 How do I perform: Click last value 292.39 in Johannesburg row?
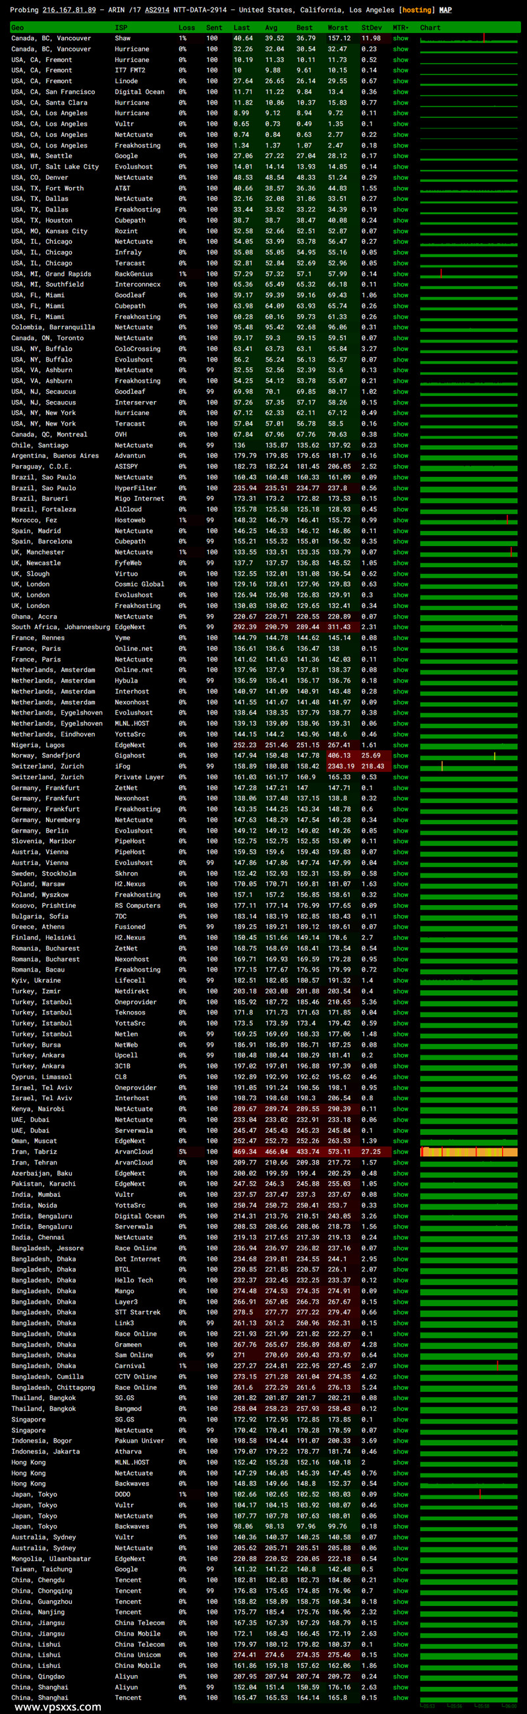[x=245, y=627]
